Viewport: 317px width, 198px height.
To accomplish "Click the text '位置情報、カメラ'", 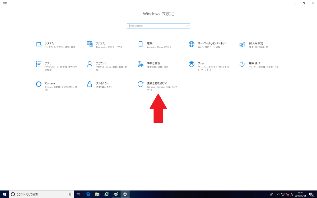I will (104, 87).
